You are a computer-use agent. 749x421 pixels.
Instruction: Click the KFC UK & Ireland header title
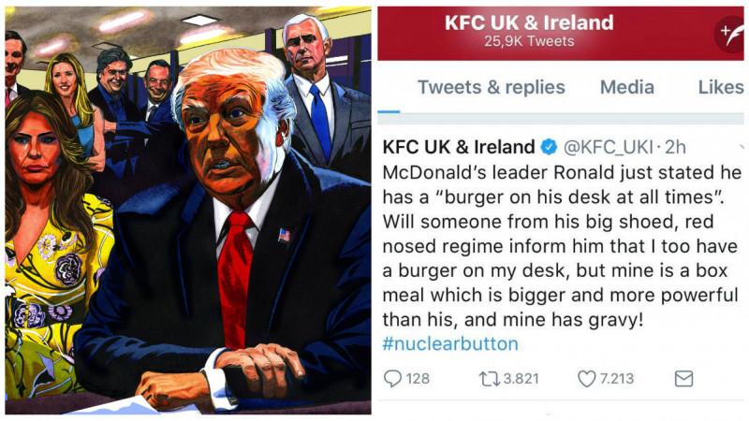tap(529, 22)
